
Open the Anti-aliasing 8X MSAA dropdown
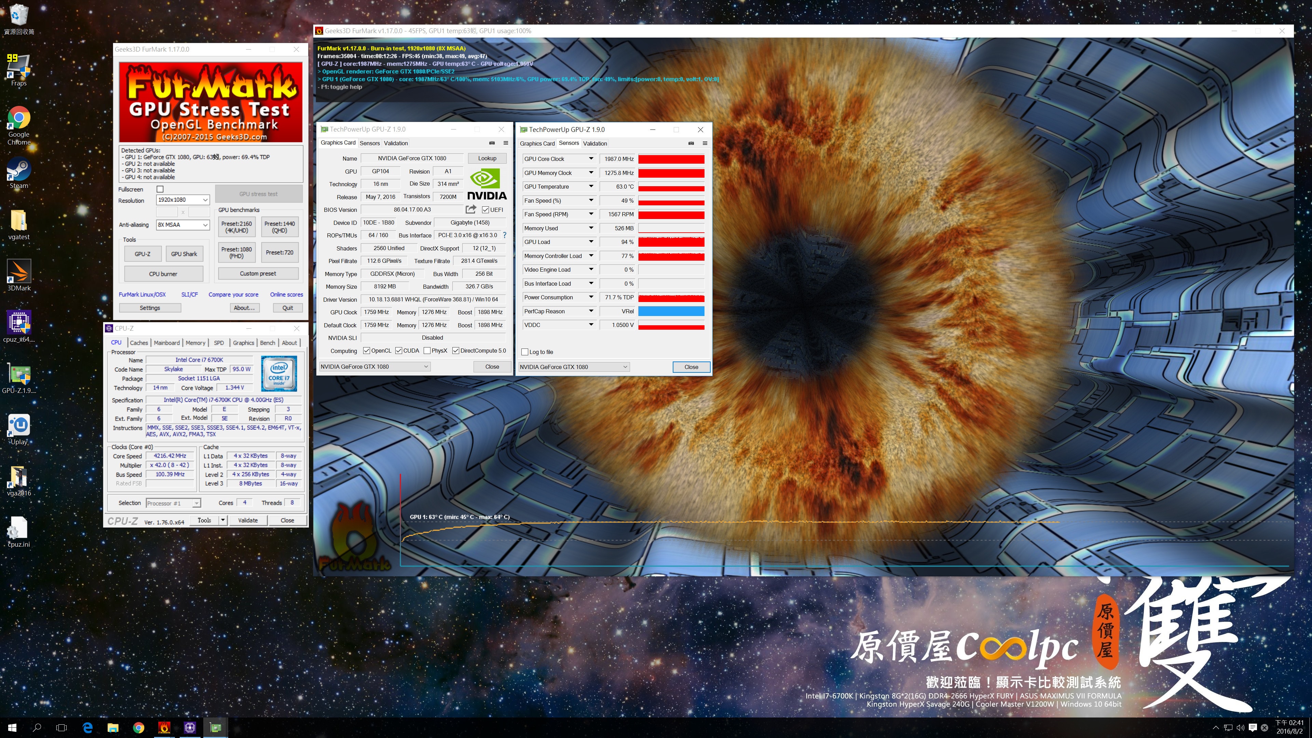[x=183, y=224]
